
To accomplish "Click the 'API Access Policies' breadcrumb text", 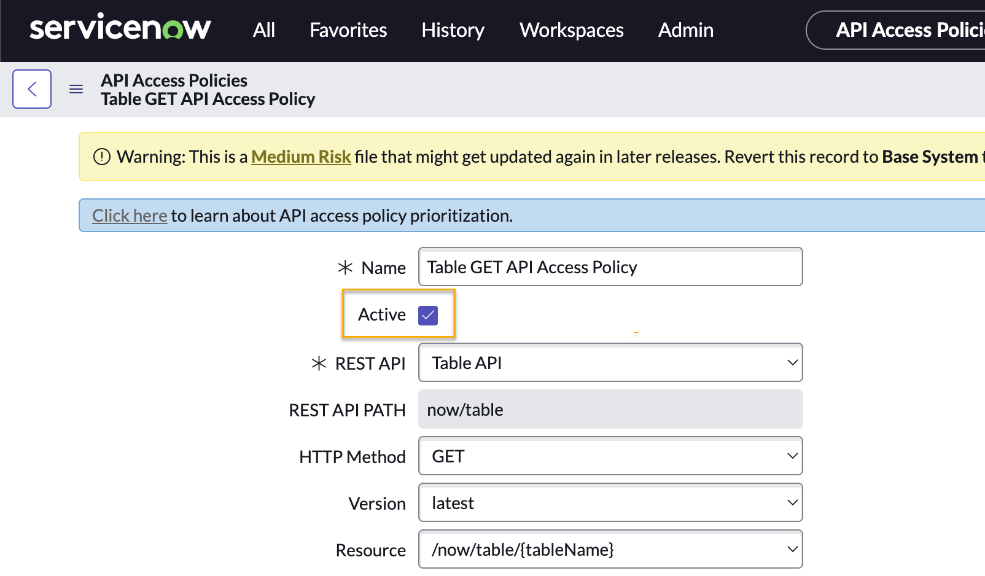I will click(174, 80).
